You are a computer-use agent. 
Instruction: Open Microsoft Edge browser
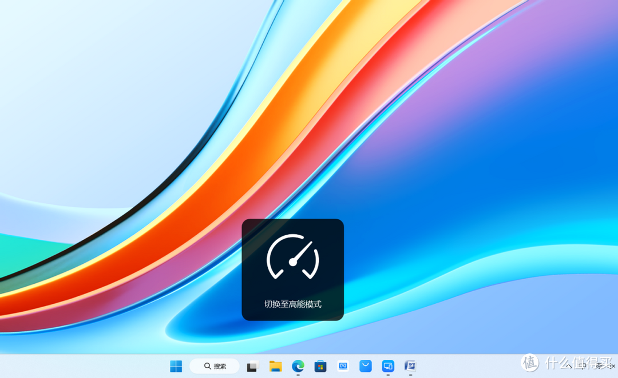[x=298, y=366]
